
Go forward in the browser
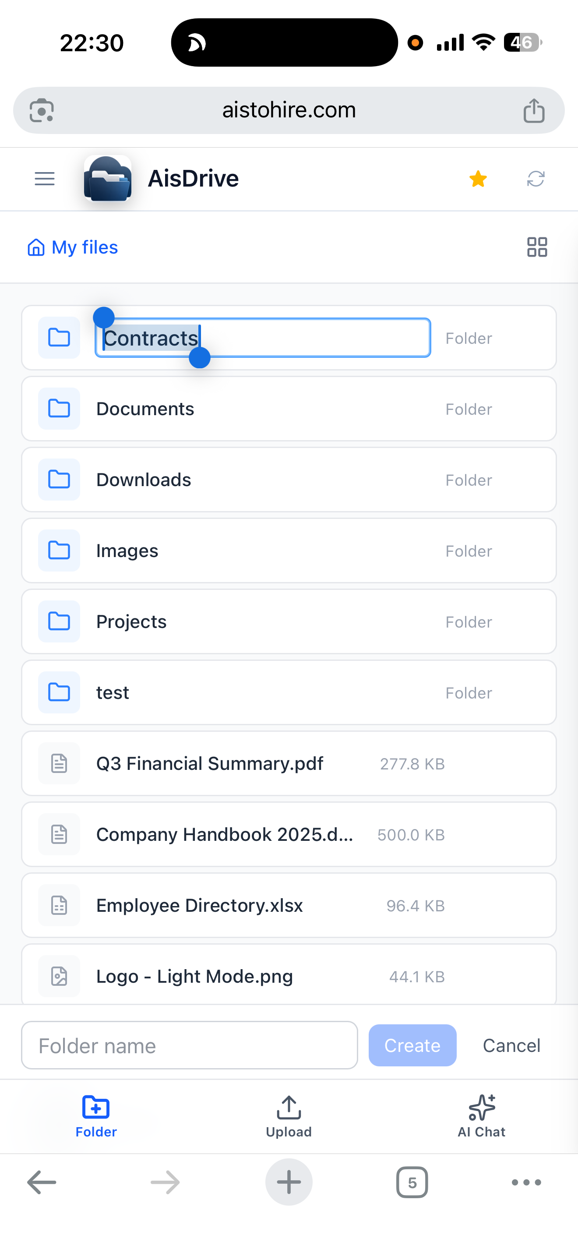165,1182
